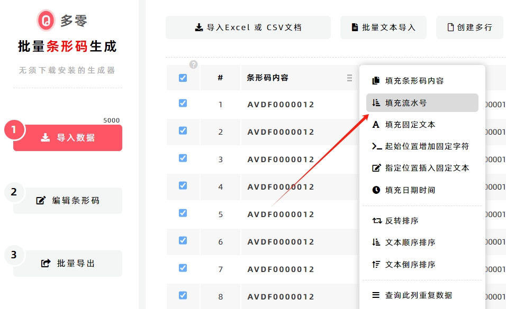This screenshot has width=506, height=309.
Task: Toggle the select-all checkbox in table header
Action: click(183, 78)
